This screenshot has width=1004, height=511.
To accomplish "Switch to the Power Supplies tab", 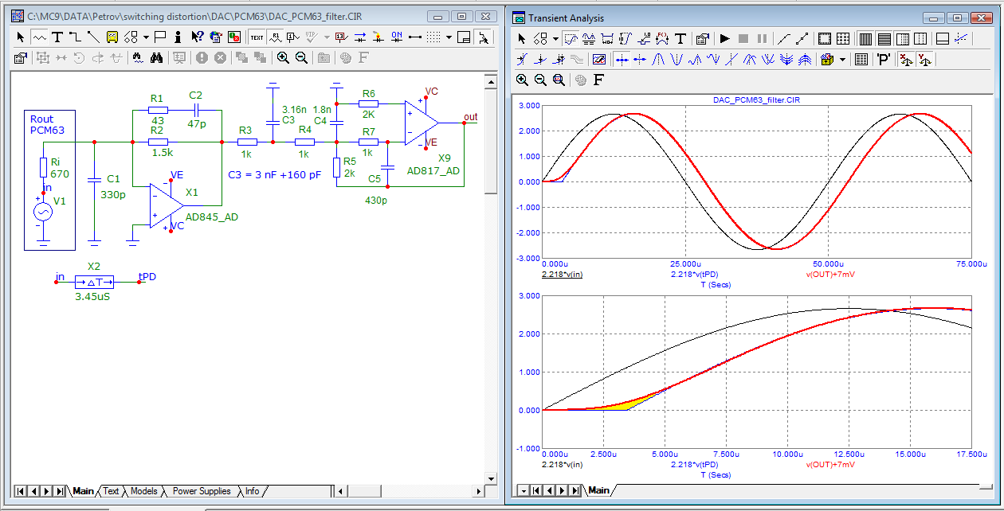I will tap(202, 491).
